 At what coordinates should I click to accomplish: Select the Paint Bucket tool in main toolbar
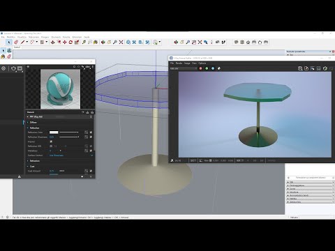[x=96, y=43]
